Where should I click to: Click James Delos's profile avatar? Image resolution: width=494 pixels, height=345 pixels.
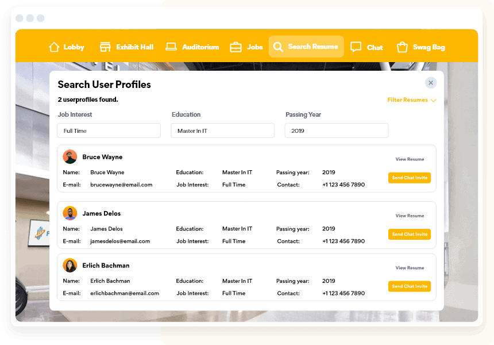(x=70, y=213)
